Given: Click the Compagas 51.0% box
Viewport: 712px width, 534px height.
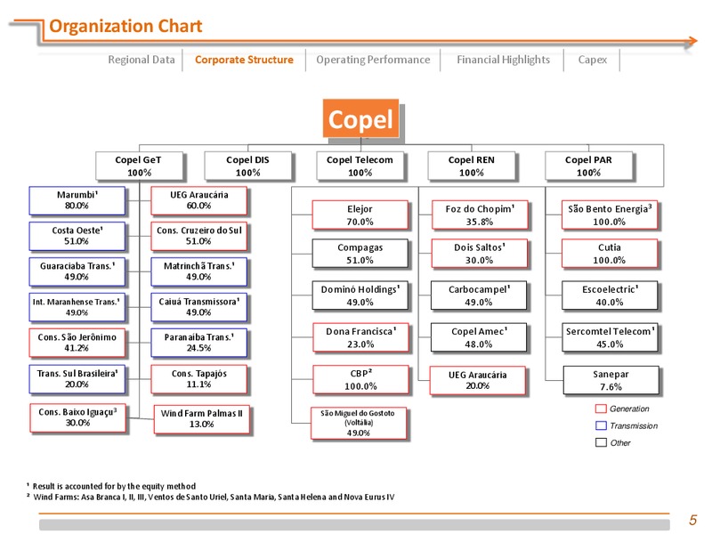Looking at the screenshot, I should 360,254.
